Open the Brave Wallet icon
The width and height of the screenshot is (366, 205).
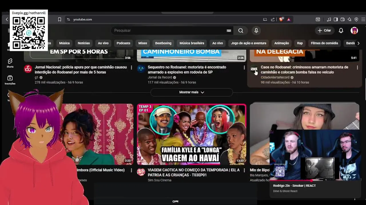pyautogui.click(x=343, y=19)
